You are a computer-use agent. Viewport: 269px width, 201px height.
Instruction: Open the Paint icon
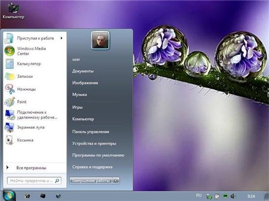coord(10,102)
